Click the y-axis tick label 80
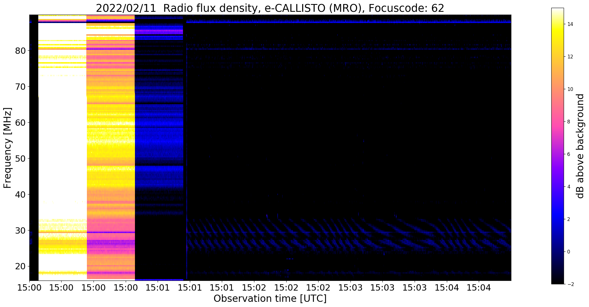 point(21,51)
